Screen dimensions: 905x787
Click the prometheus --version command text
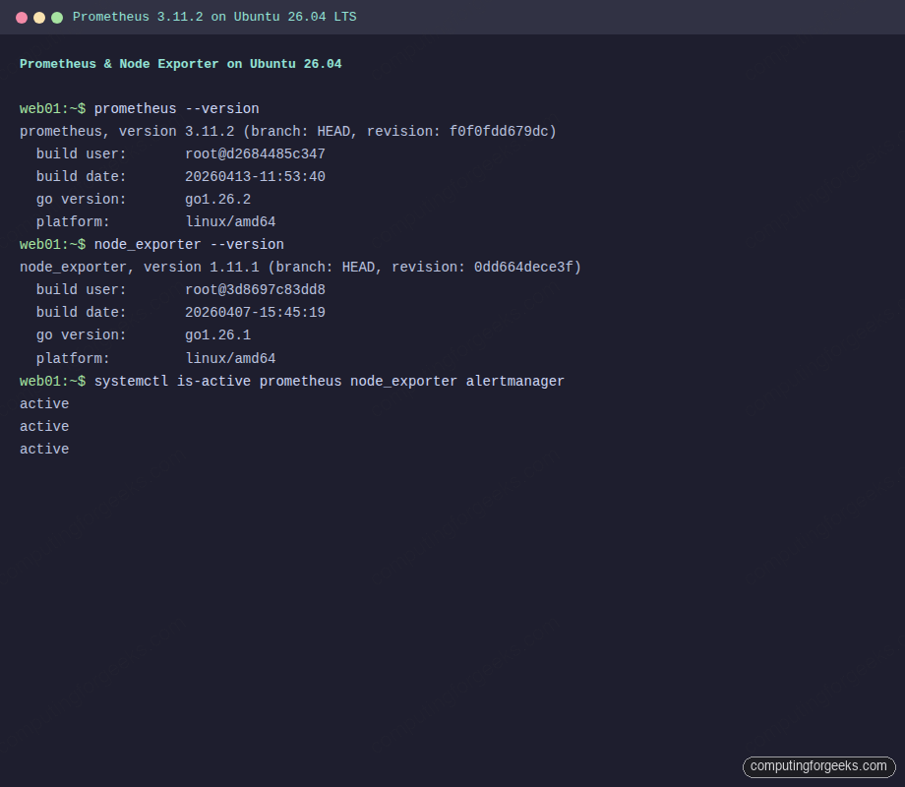pos(178,108)
